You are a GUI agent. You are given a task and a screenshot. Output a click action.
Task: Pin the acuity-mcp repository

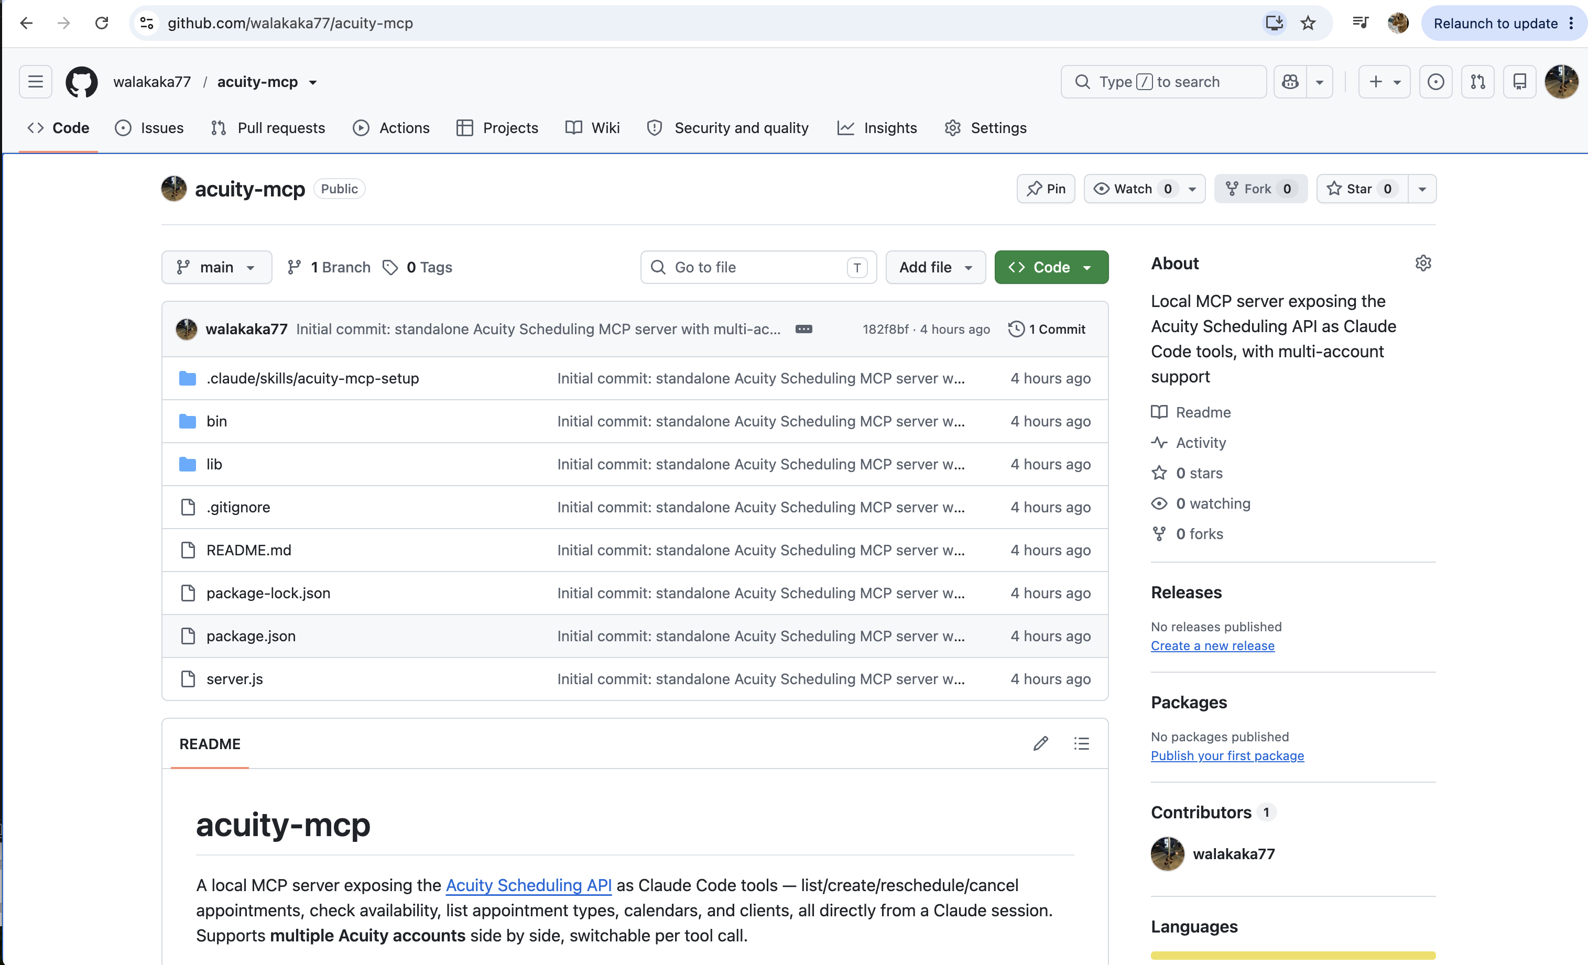point(1046,189)
